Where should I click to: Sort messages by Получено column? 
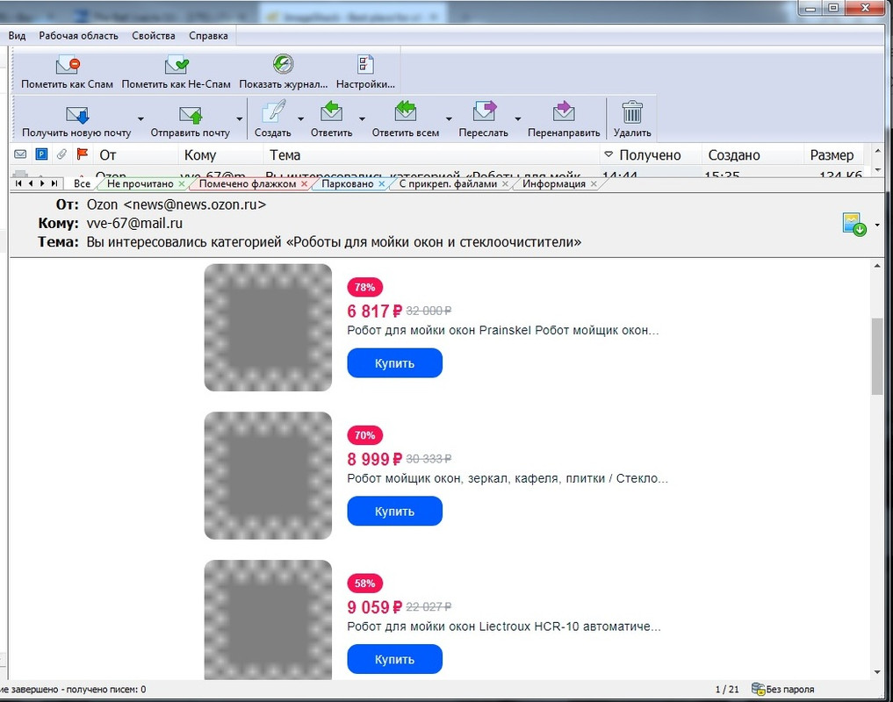[x=651, y=154]
